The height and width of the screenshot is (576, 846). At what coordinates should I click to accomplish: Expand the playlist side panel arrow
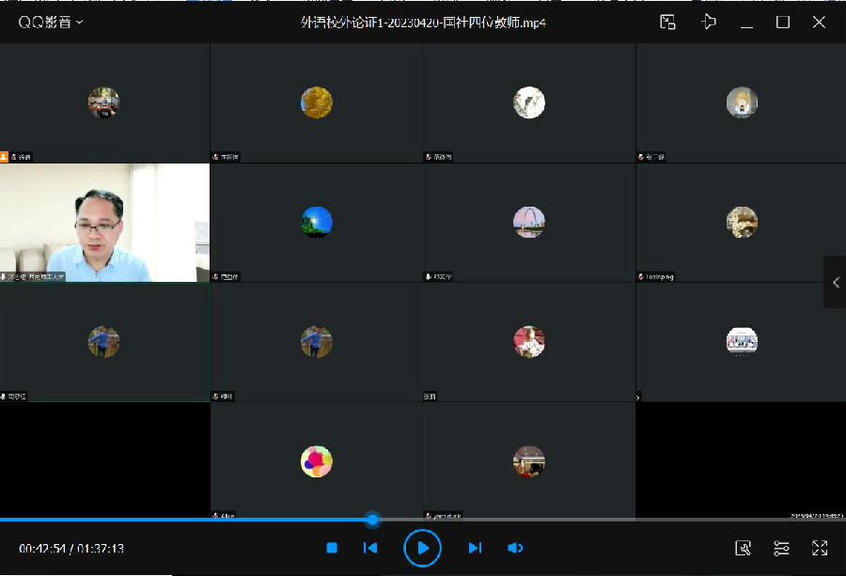tap(836, 282)
